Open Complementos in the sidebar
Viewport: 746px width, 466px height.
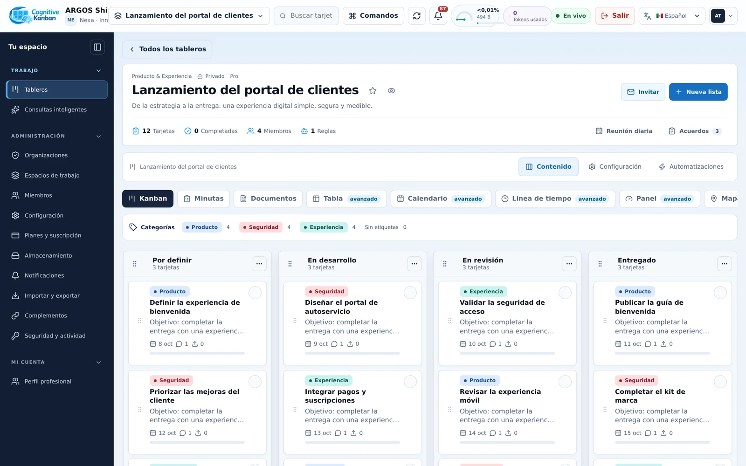coord(57,315)
